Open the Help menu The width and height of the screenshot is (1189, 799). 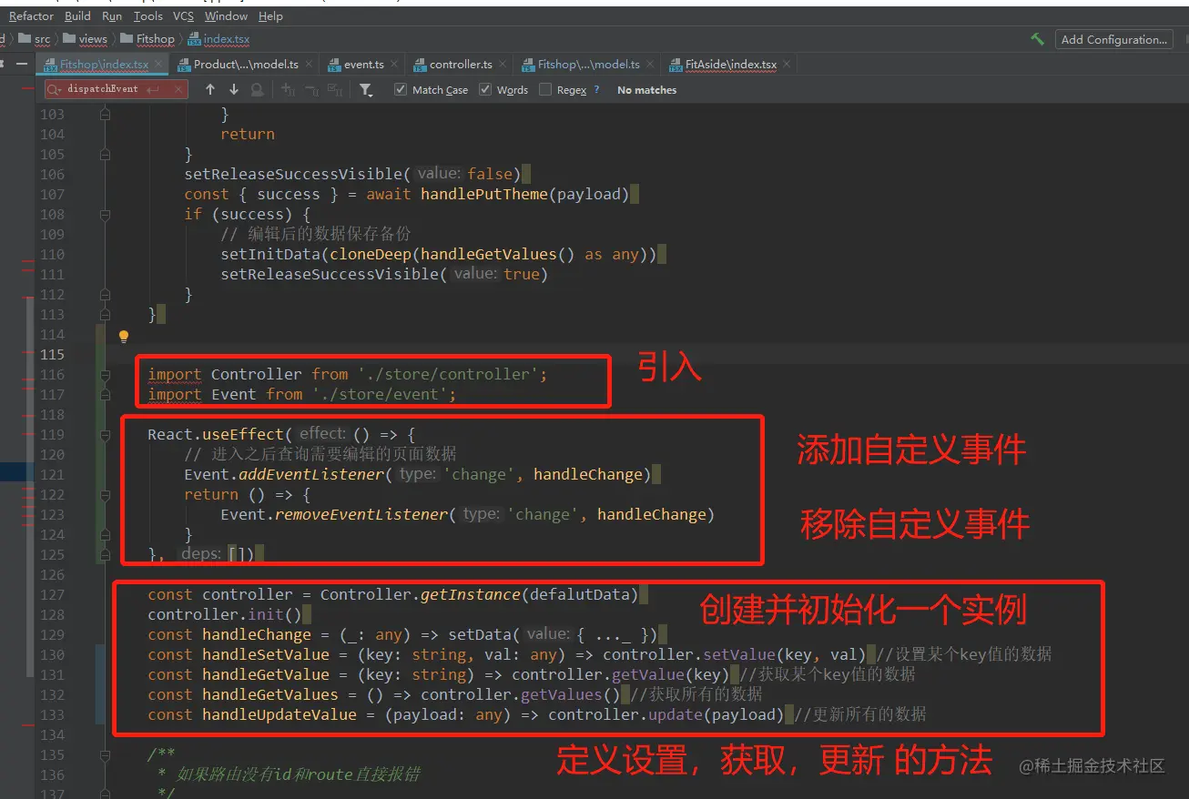point(270,15)
